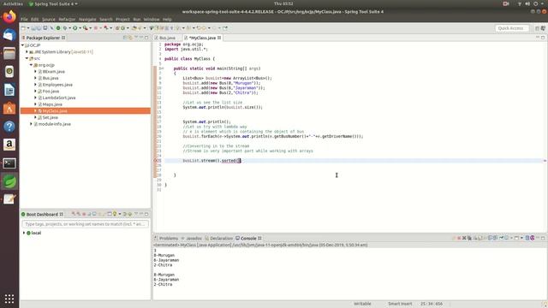Expand the JRE System Library node

pos(27,51)
